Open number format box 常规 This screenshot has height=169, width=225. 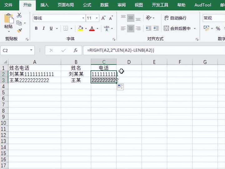coord(214,18)
